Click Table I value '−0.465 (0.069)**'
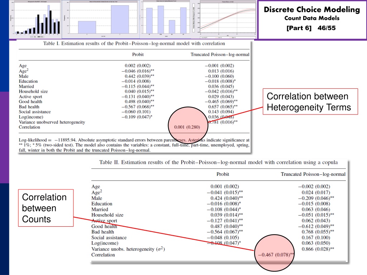The width and height of the screenshot is (367, 275). [x=221, y=101]
